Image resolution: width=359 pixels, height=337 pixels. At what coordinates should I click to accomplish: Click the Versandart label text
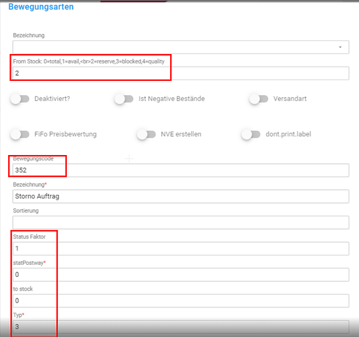pos(290,99)
